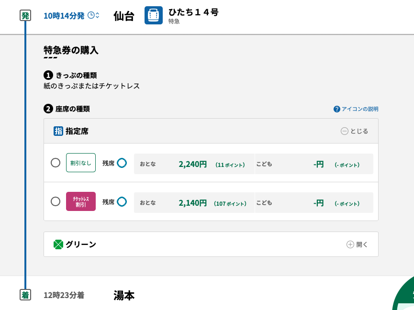Click the departure 発 station marker icon
The height and width of the screenshot is (310, 414).
point(25,16)
